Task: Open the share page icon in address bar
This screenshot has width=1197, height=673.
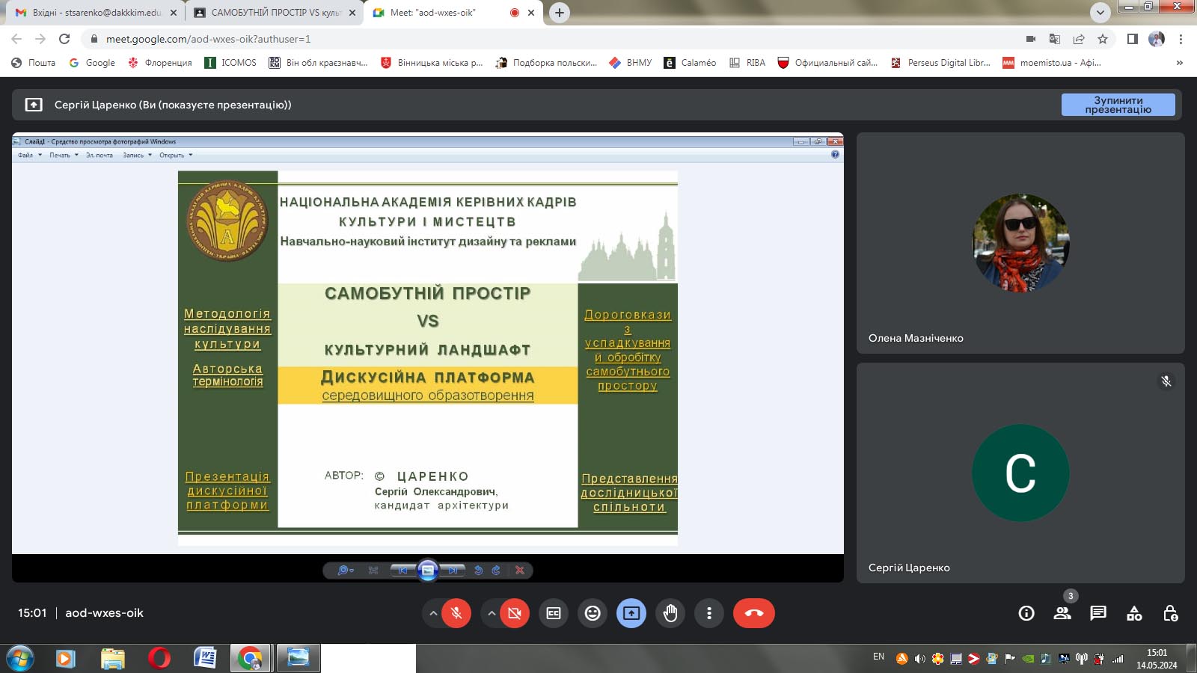Action: tap(1079, 39)
